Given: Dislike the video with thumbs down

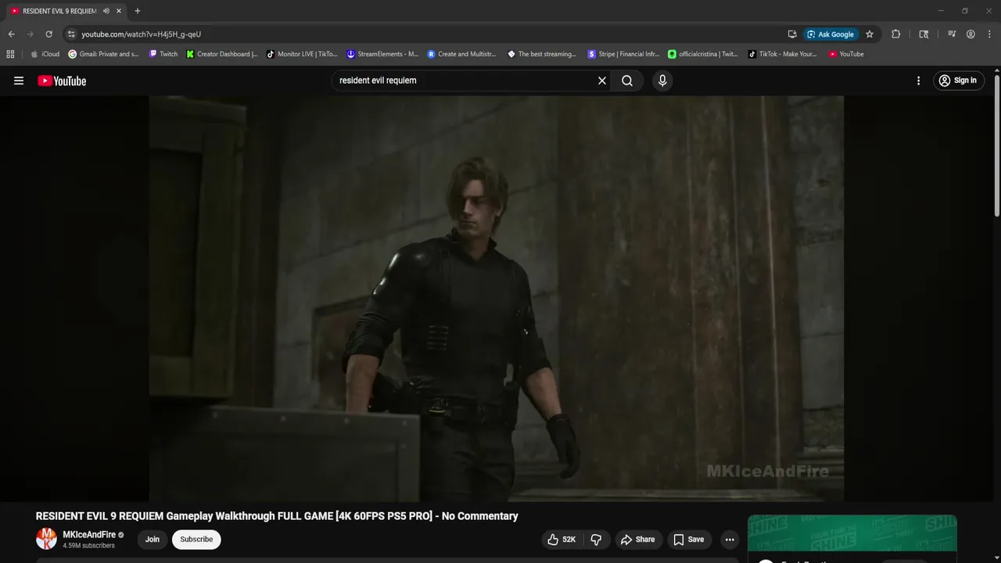Looking at the screenshot, I should (596, 540).
